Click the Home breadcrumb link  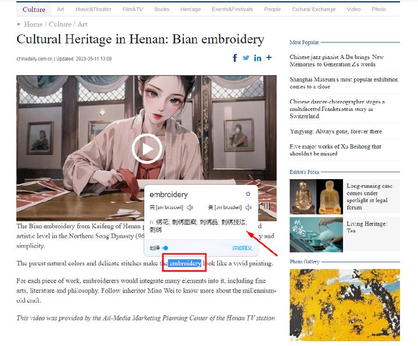[x=33, y=24]
